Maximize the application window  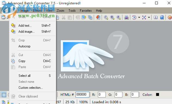156,3
